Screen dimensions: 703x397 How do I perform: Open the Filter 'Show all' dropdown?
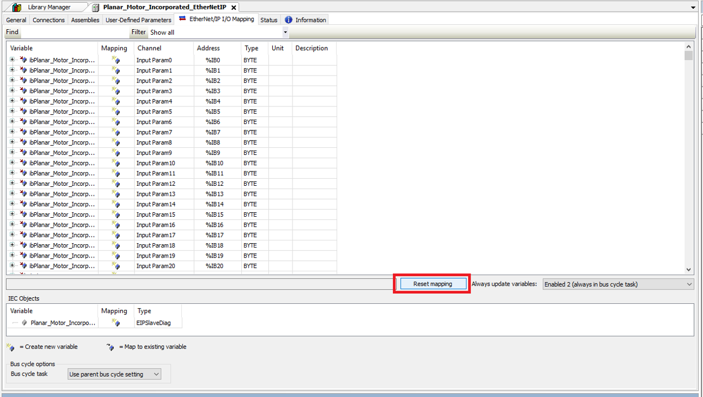click(285, 33)
